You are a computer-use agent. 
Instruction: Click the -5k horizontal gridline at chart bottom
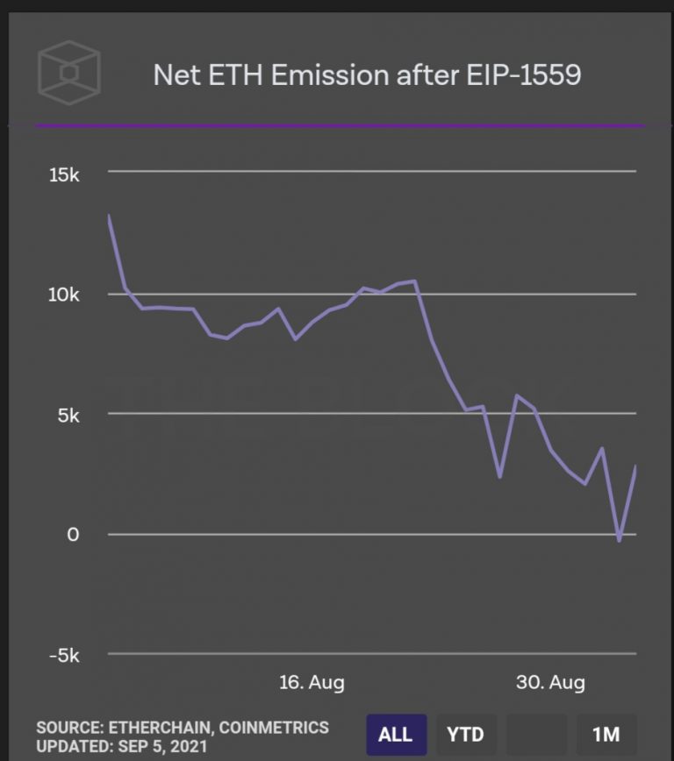372,654
